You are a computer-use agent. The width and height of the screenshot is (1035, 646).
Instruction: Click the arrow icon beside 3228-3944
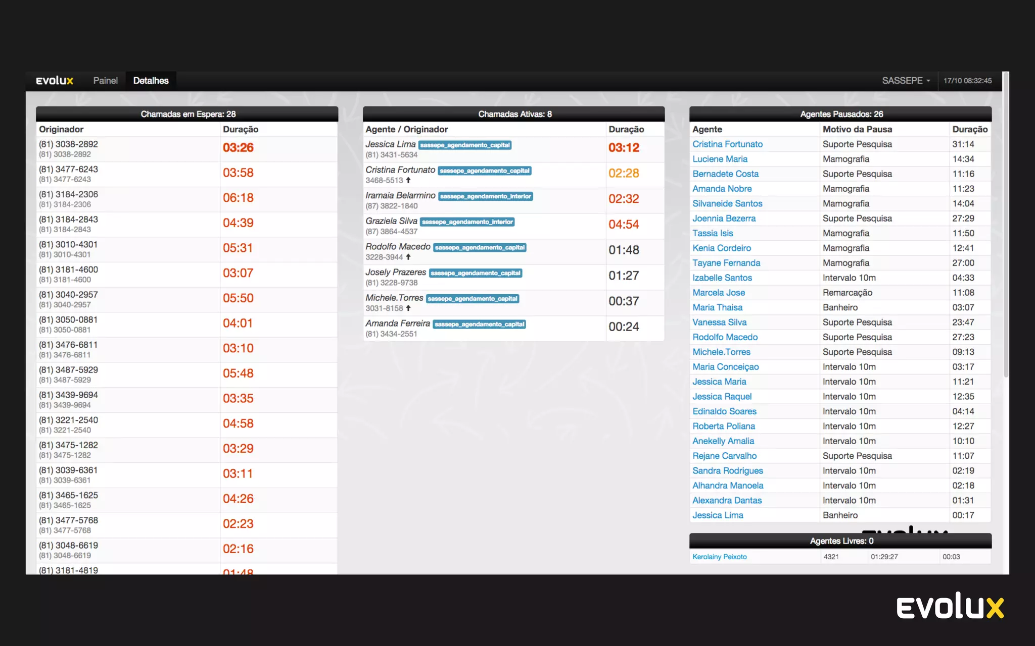[x=408, y=257]
